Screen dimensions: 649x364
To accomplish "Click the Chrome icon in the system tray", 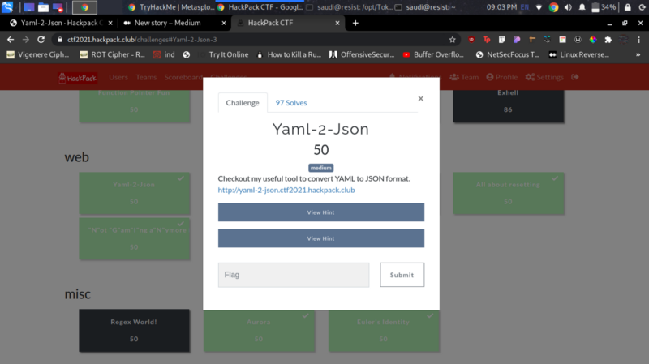I will click(x=553, y=7).
